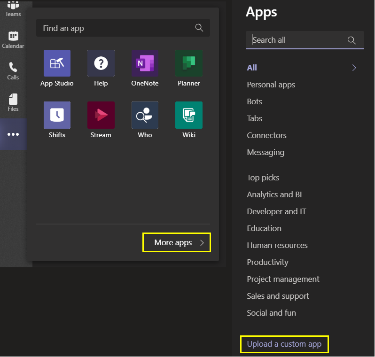The width and height of the screenshot is (375, 357).
Task: Expand the All category chevron
Action: [354, 68]
